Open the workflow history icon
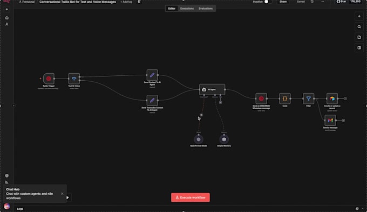Screen dimensions: 367x212 point(312,2)
